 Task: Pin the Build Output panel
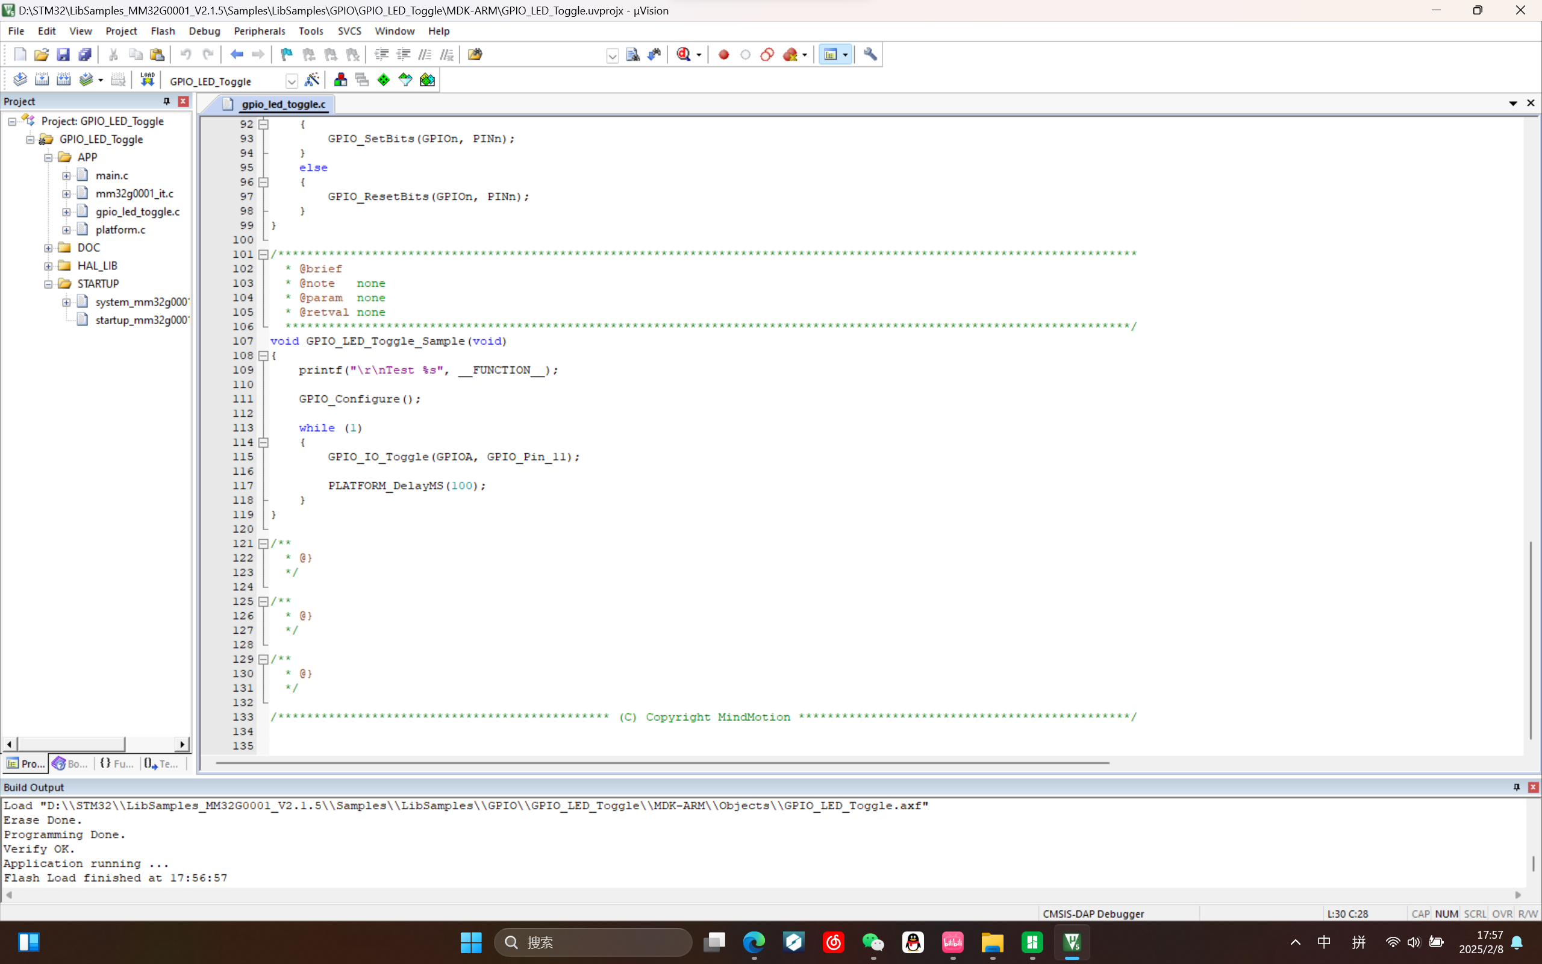1516,787
